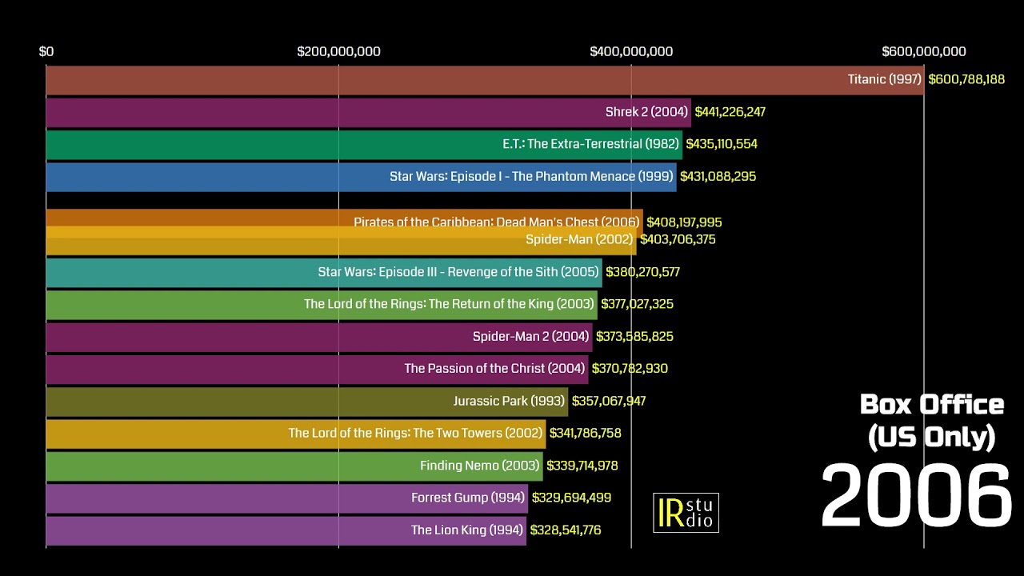Image resolution: width=1024 pixels, height=576 pixels.
Task: Select the $377,027,325 value
Action: click(x=637, y=304)
